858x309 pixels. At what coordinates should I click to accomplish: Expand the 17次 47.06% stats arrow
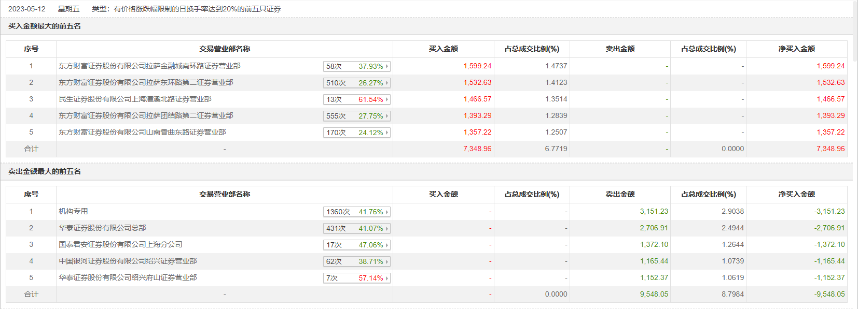coord(387,245)
